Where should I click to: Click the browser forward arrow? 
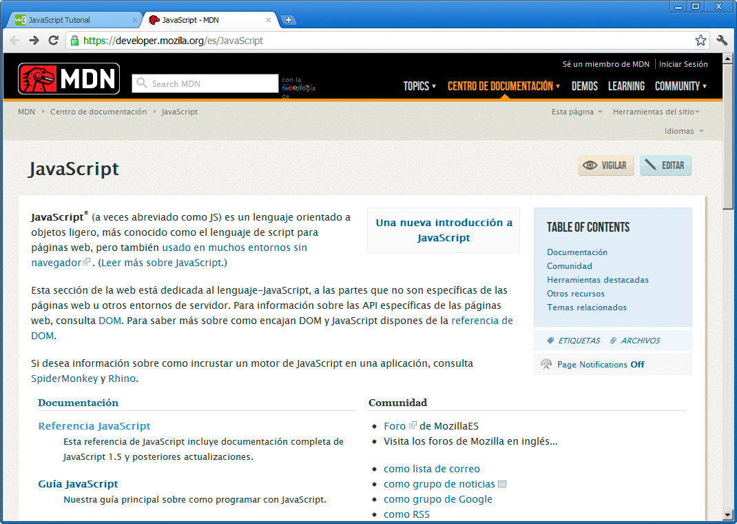(x=34, y=41)
